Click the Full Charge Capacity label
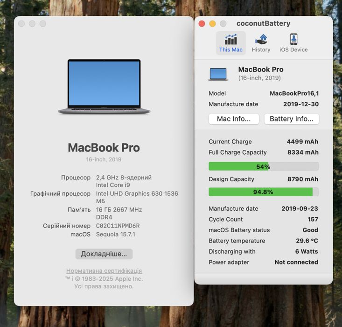Viewport: 342px width, 327px height. click(x=238, y=152)
